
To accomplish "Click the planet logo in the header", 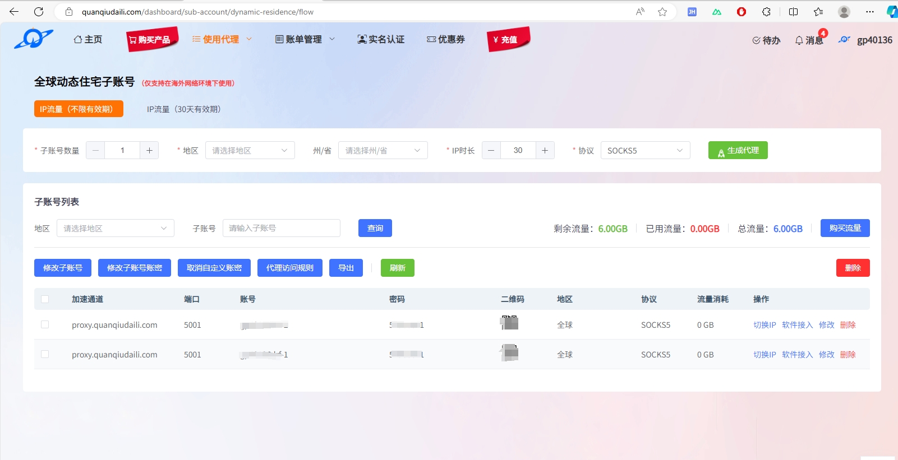I will 33,39.
